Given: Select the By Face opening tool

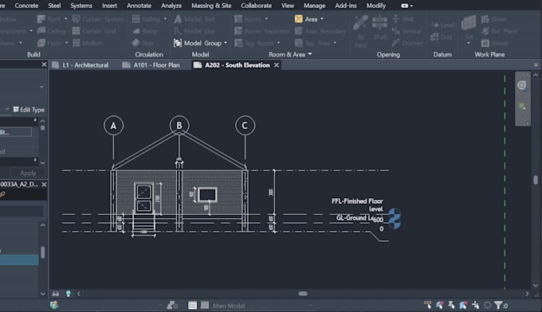Looking at the screenshot, I should point(360,31).
